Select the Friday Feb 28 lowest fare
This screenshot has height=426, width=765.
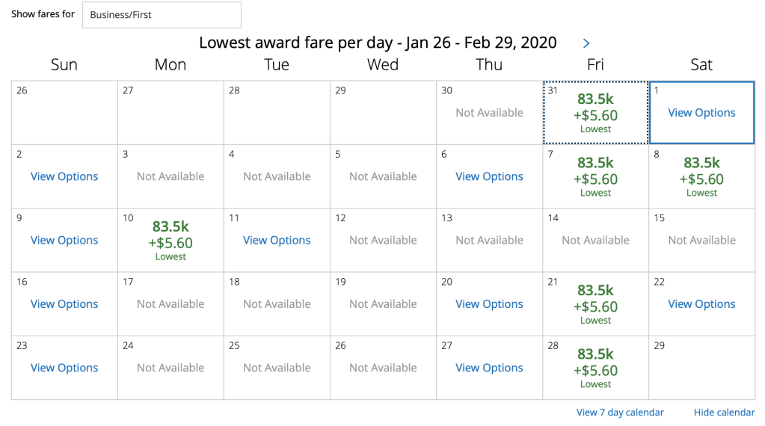[x=595, y=368]
